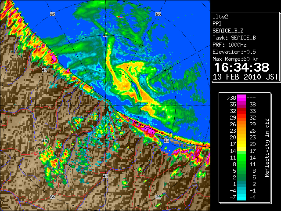Click the 60 range label in the northwest
Screen dimensions: 281x211
click(x=53, y=14)
